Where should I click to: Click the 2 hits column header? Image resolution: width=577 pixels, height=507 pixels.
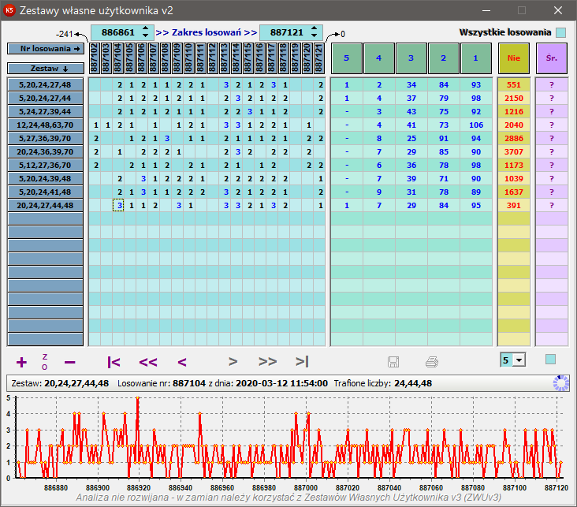444,58
